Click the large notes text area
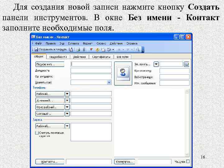Image resolution: width=224 pixels, height=168 pixels. [x=149, y=123]
